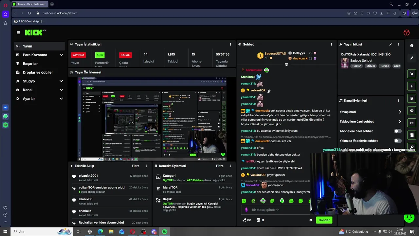This screenshot has width=419, height=236.
Task: Switch to the Stream - Kick Dashboard tab
Action: [29, 4]
